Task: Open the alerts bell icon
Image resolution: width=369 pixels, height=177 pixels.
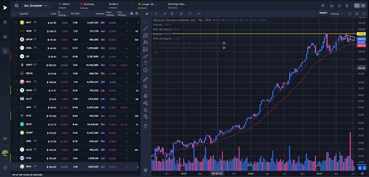Action: click(x=347, y=6)
